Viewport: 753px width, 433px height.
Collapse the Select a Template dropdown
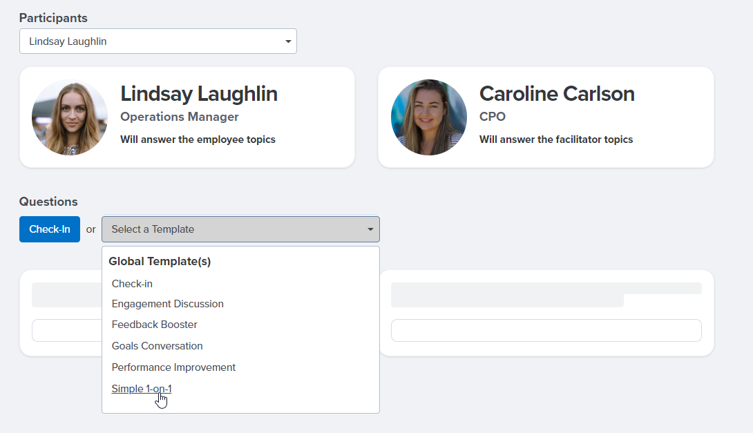tap(240, 229)
